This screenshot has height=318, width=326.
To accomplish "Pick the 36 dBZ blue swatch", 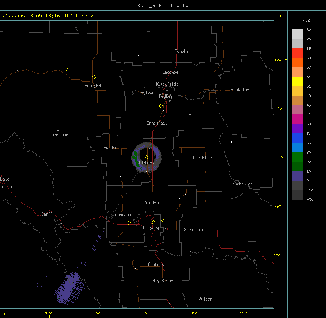I will [x=297, y=138].
